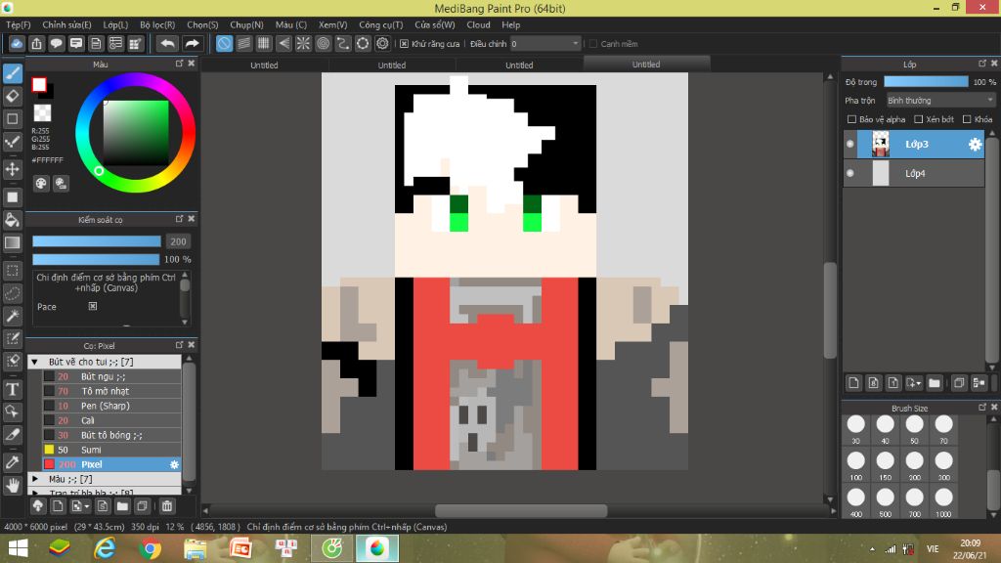
Task: Open the add layer dropdown in layer panel
Action: pyautogui.click(x=914, y=383)
